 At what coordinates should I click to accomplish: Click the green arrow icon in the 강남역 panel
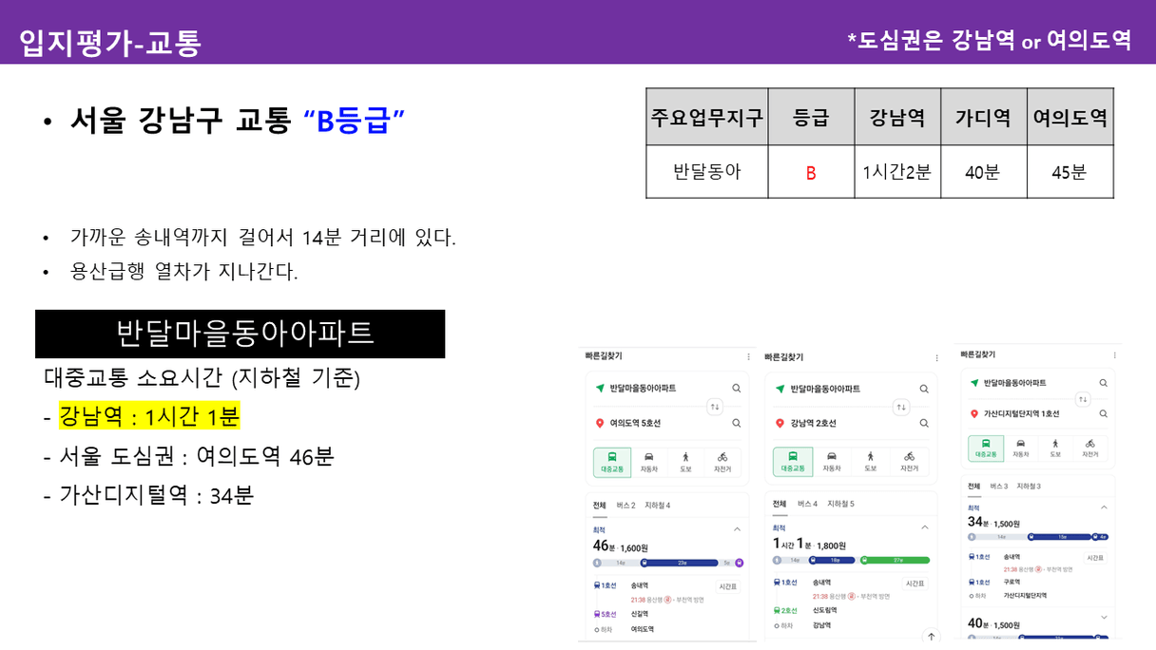point(781,389)
